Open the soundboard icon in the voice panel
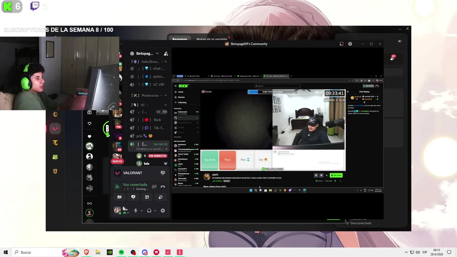Viewport: 457px width, 257px height. point(161,197)
